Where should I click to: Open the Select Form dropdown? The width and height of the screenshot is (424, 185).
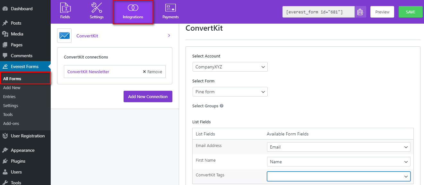[230, 92]
